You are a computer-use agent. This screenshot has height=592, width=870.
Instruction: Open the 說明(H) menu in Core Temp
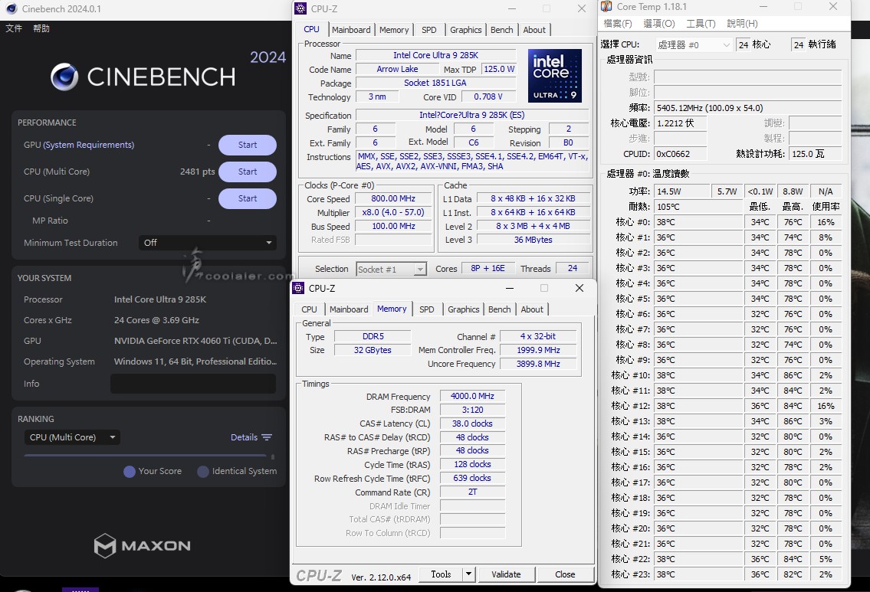pos(743,23)
